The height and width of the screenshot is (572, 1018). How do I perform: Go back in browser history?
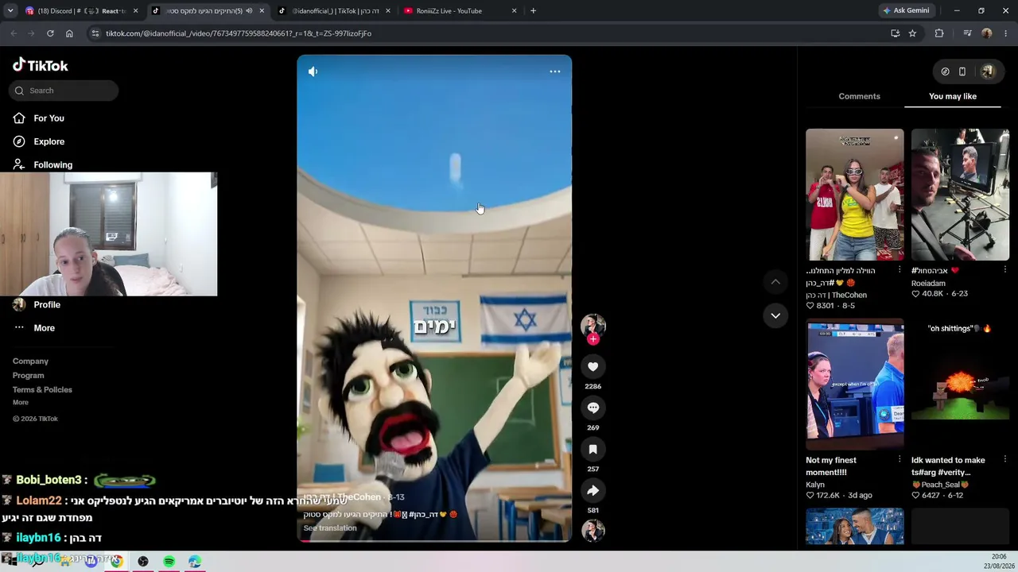coord(14,33)
